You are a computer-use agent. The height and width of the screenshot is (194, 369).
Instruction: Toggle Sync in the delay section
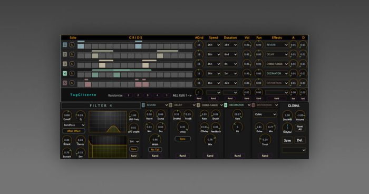coord(182,139)
